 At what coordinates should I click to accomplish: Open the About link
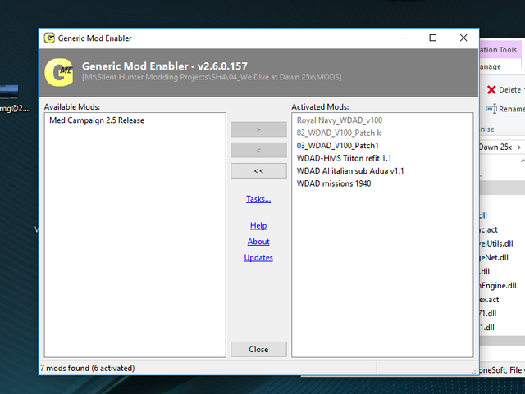(258, 242)
